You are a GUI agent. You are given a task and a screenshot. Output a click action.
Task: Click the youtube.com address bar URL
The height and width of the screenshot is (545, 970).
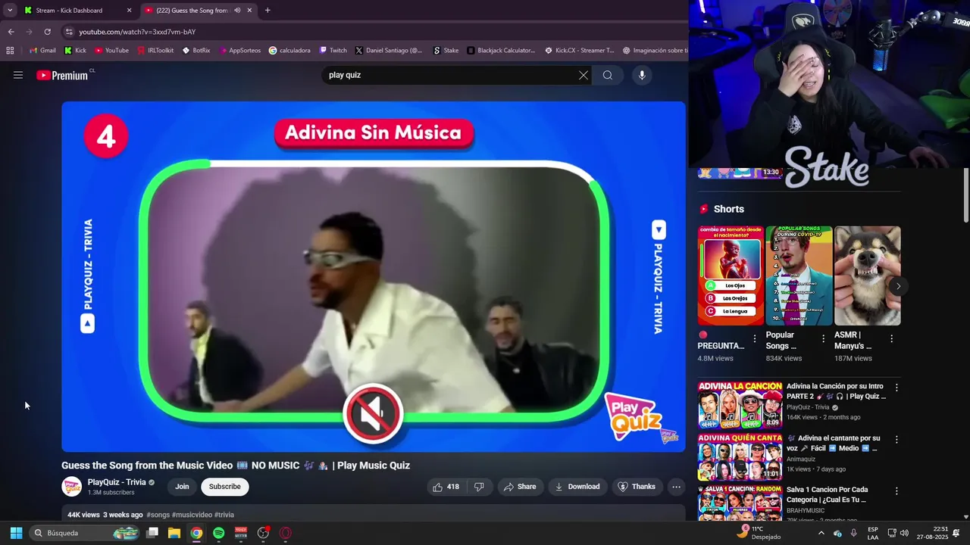[137, 32]
